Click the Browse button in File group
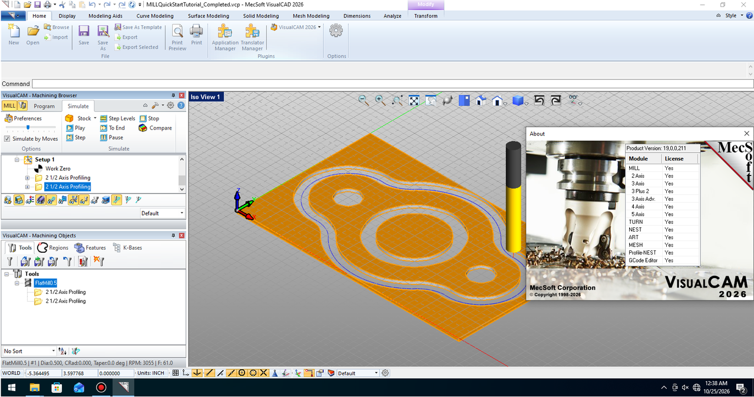 pyautogui.click(x=56, y=27)
